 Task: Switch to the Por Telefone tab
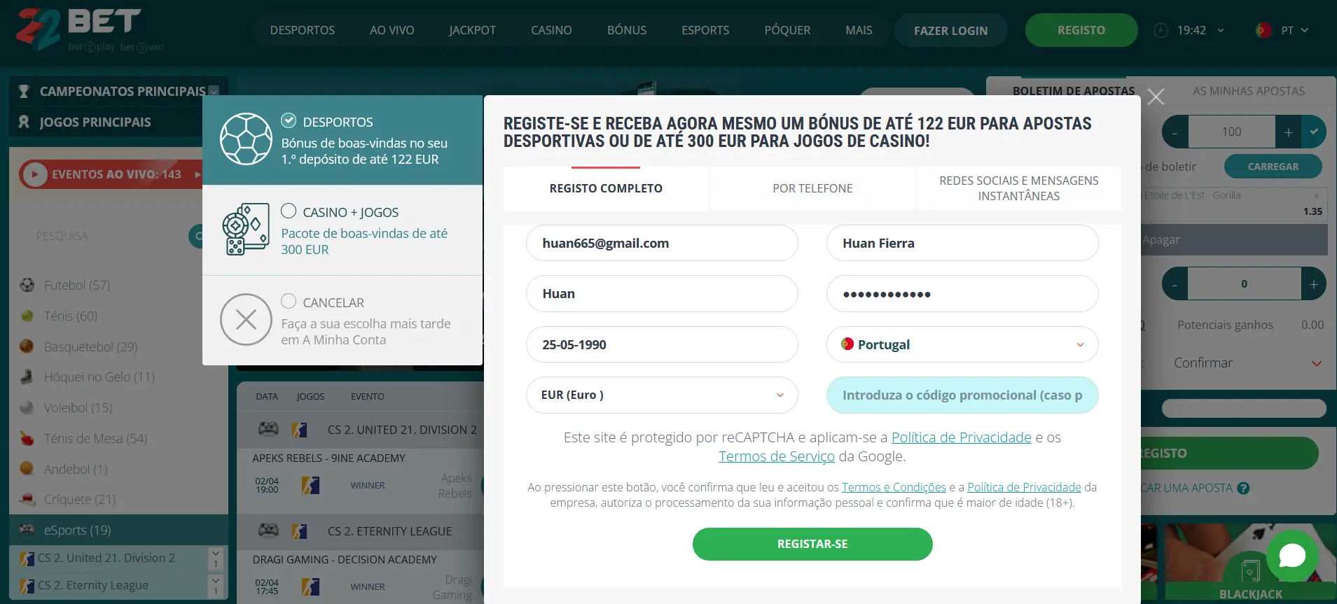812,188
